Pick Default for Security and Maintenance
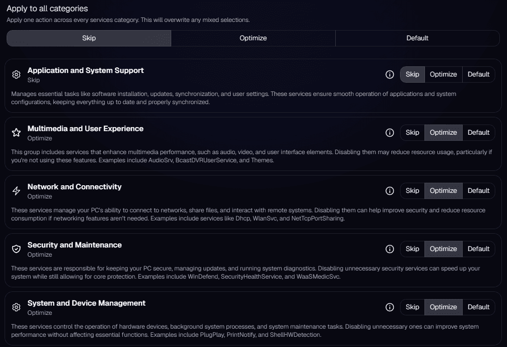The image size is (507, 347). coord(478,249)
